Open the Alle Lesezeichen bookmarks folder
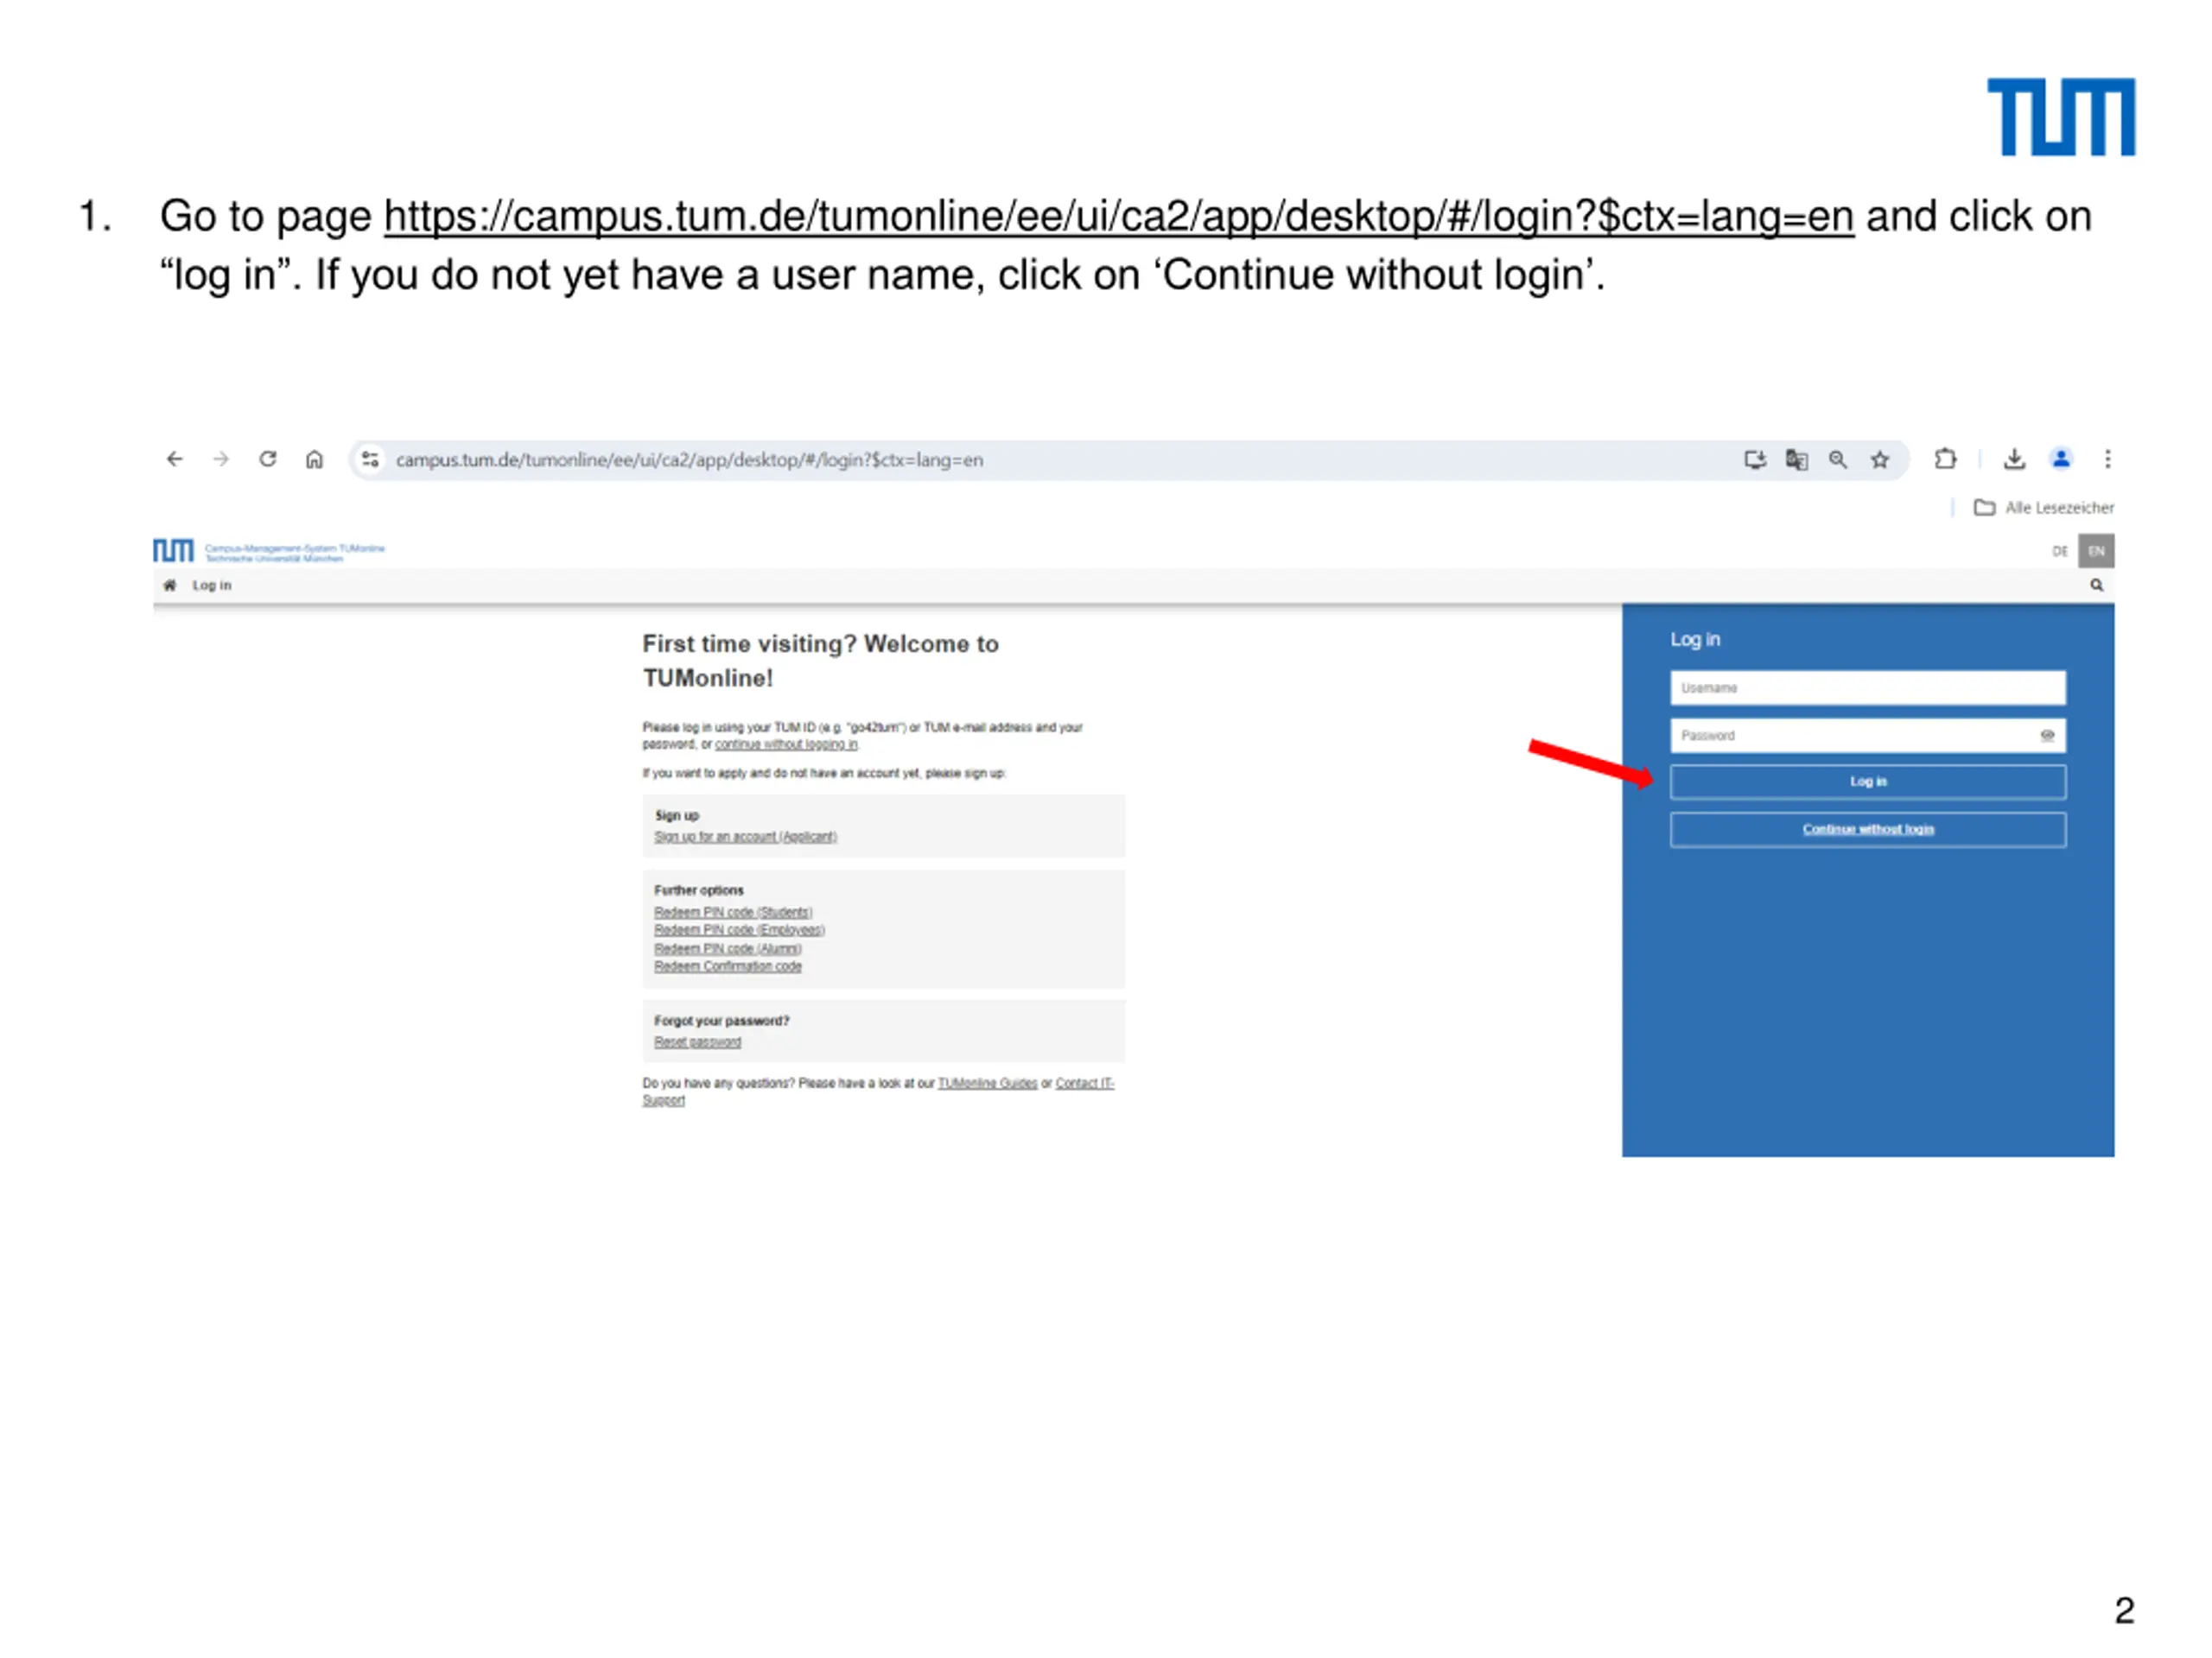This screenshot has height=1658, width=2212. click(2044, 508)
